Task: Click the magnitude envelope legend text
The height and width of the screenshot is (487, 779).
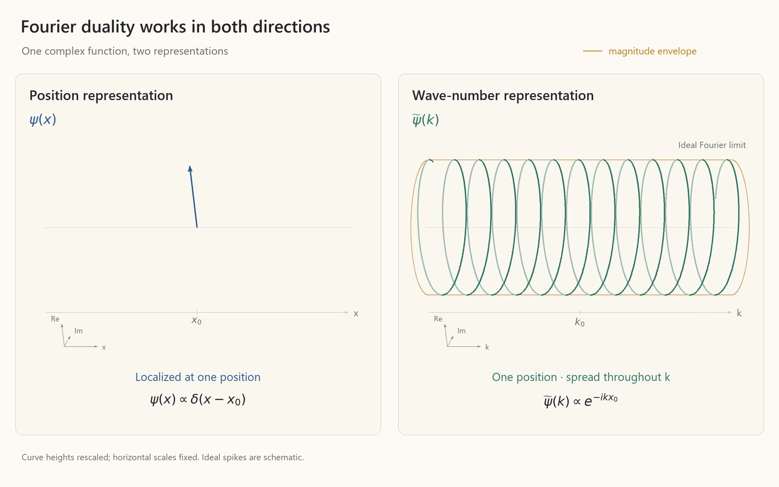Action: click(652, 51)
